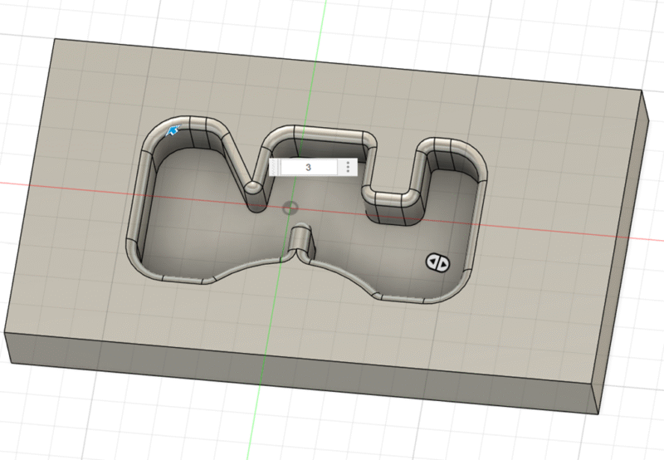Image resolution: width=664 pixels, height=460 pixels.
Task: Select the origin point marker at center
Action: (290, 207)
